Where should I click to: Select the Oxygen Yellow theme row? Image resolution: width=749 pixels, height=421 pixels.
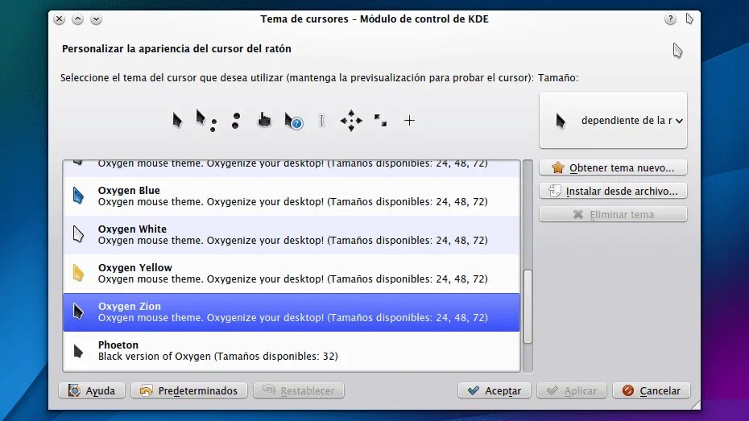292,274
